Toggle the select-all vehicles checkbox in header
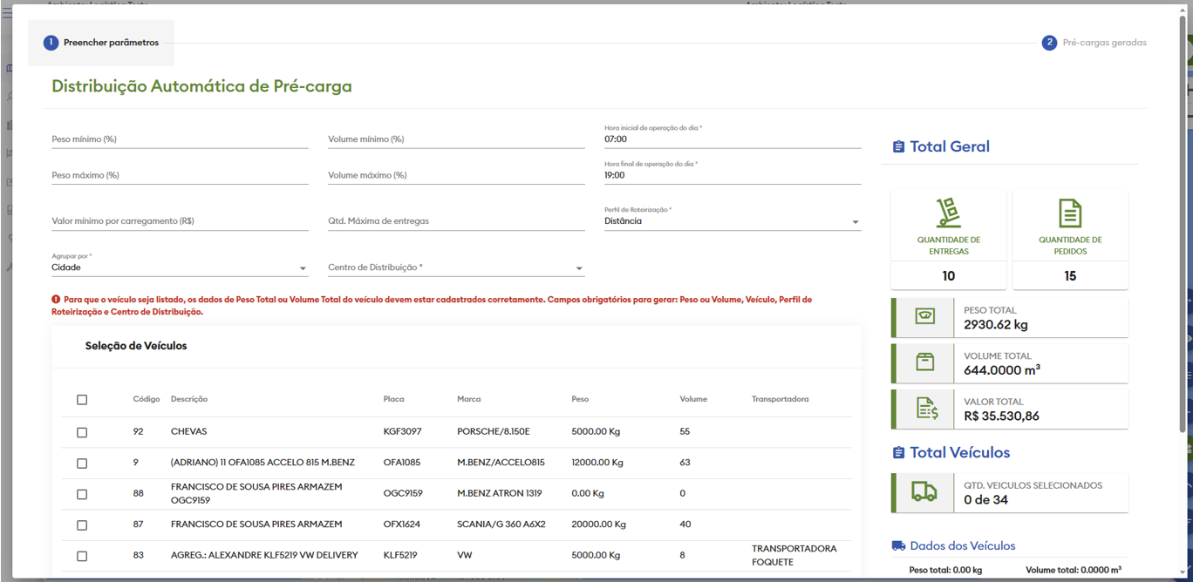This screenshot has width=1193, height=582. pyautogui.click(x=82, y=400)
